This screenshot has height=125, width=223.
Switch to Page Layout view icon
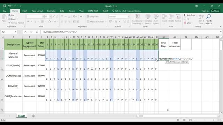point(184,120)
